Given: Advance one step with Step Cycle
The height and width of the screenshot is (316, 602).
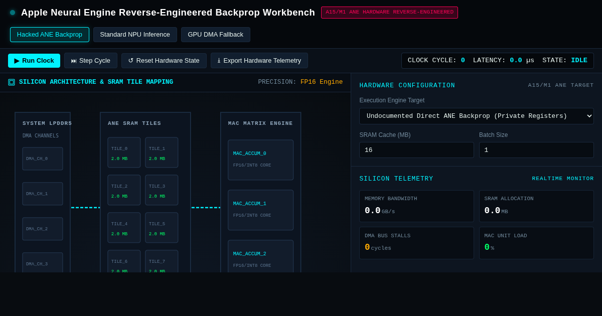Looking at the screenshot, I should [91, 61].
